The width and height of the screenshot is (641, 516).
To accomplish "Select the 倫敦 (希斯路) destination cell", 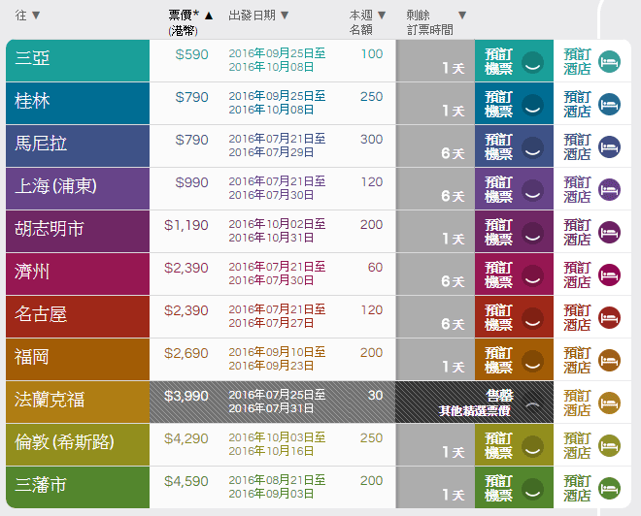I will tap(78, 444).
